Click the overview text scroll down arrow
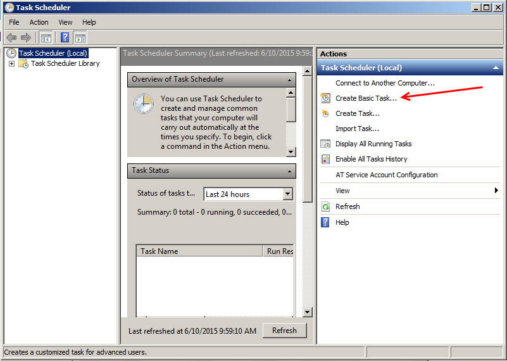Image resolution: width=507 pixels, height=361 pixels. coord(291,151)
